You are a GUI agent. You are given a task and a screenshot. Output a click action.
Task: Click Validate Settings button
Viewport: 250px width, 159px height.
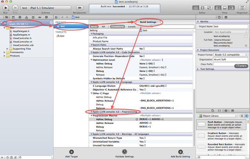[125, 154]
